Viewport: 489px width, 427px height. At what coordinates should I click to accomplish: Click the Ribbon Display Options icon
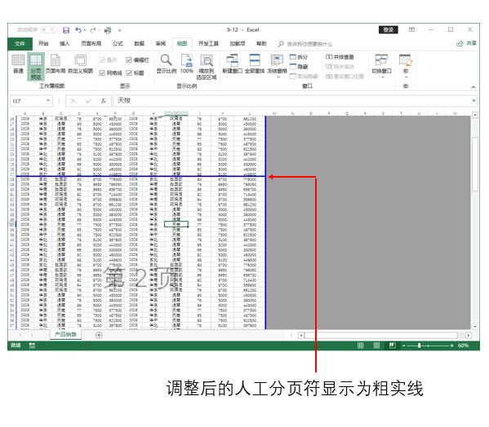[411, 30]
